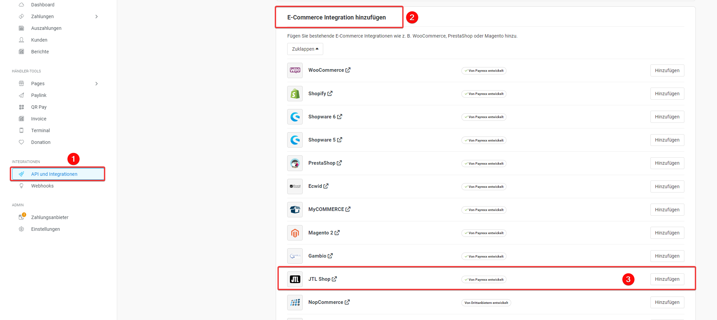This screenshot has width=717, height=320.
Task: Click Hinzufügen for NopCommerce
Action: [667, 302]
